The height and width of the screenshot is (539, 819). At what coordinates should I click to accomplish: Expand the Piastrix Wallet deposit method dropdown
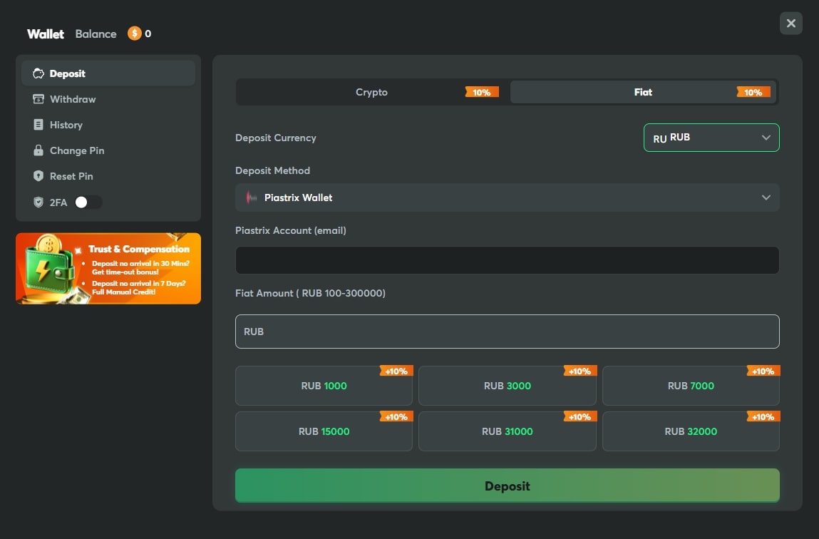[x=507, y=197]
